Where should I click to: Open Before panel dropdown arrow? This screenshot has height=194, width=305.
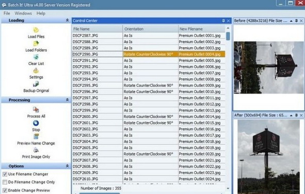coord(291,21)
